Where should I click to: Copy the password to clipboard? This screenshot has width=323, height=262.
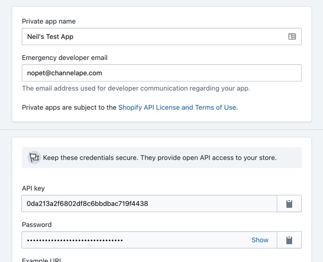pyautogui.click(x=289, y=240)
